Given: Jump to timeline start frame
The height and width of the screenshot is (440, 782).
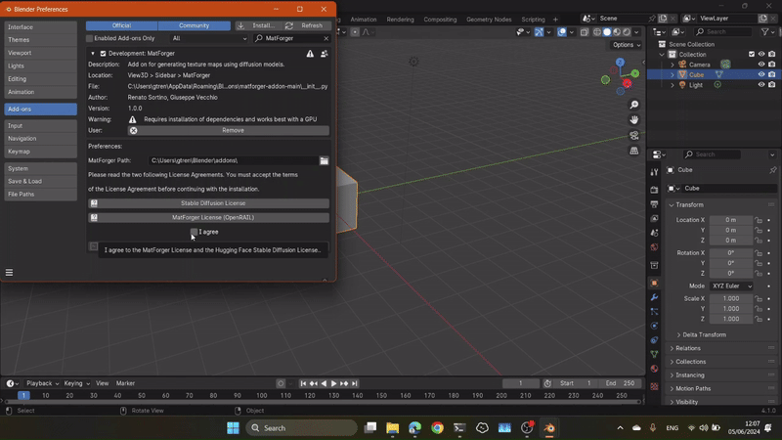Looking at the screenshot, I should pos(303,383).
